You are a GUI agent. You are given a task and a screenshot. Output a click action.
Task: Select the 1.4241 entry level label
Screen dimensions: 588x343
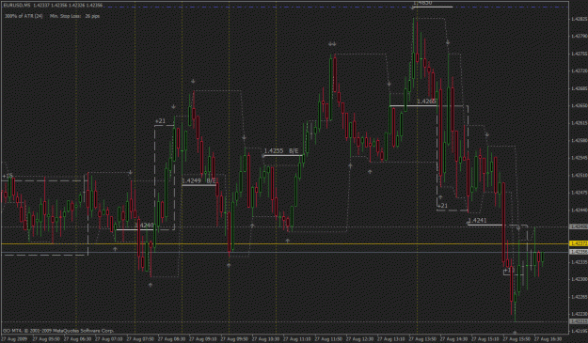tap(477, 220)
